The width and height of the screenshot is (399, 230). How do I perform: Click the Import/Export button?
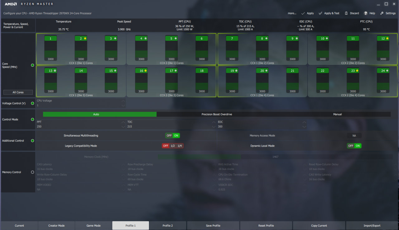click(372, 226)
